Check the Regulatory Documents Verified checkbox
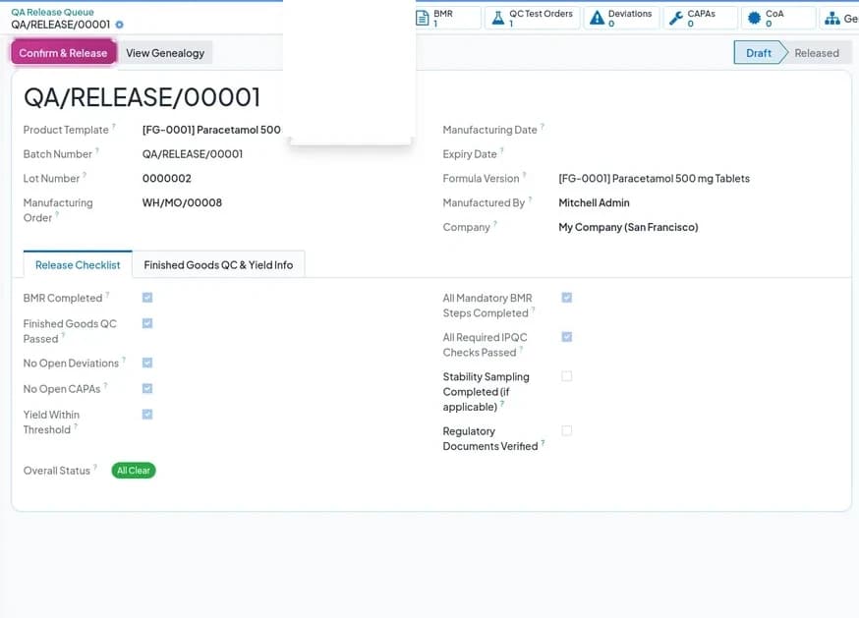The image size is (859, 618). tap(567, 430)
